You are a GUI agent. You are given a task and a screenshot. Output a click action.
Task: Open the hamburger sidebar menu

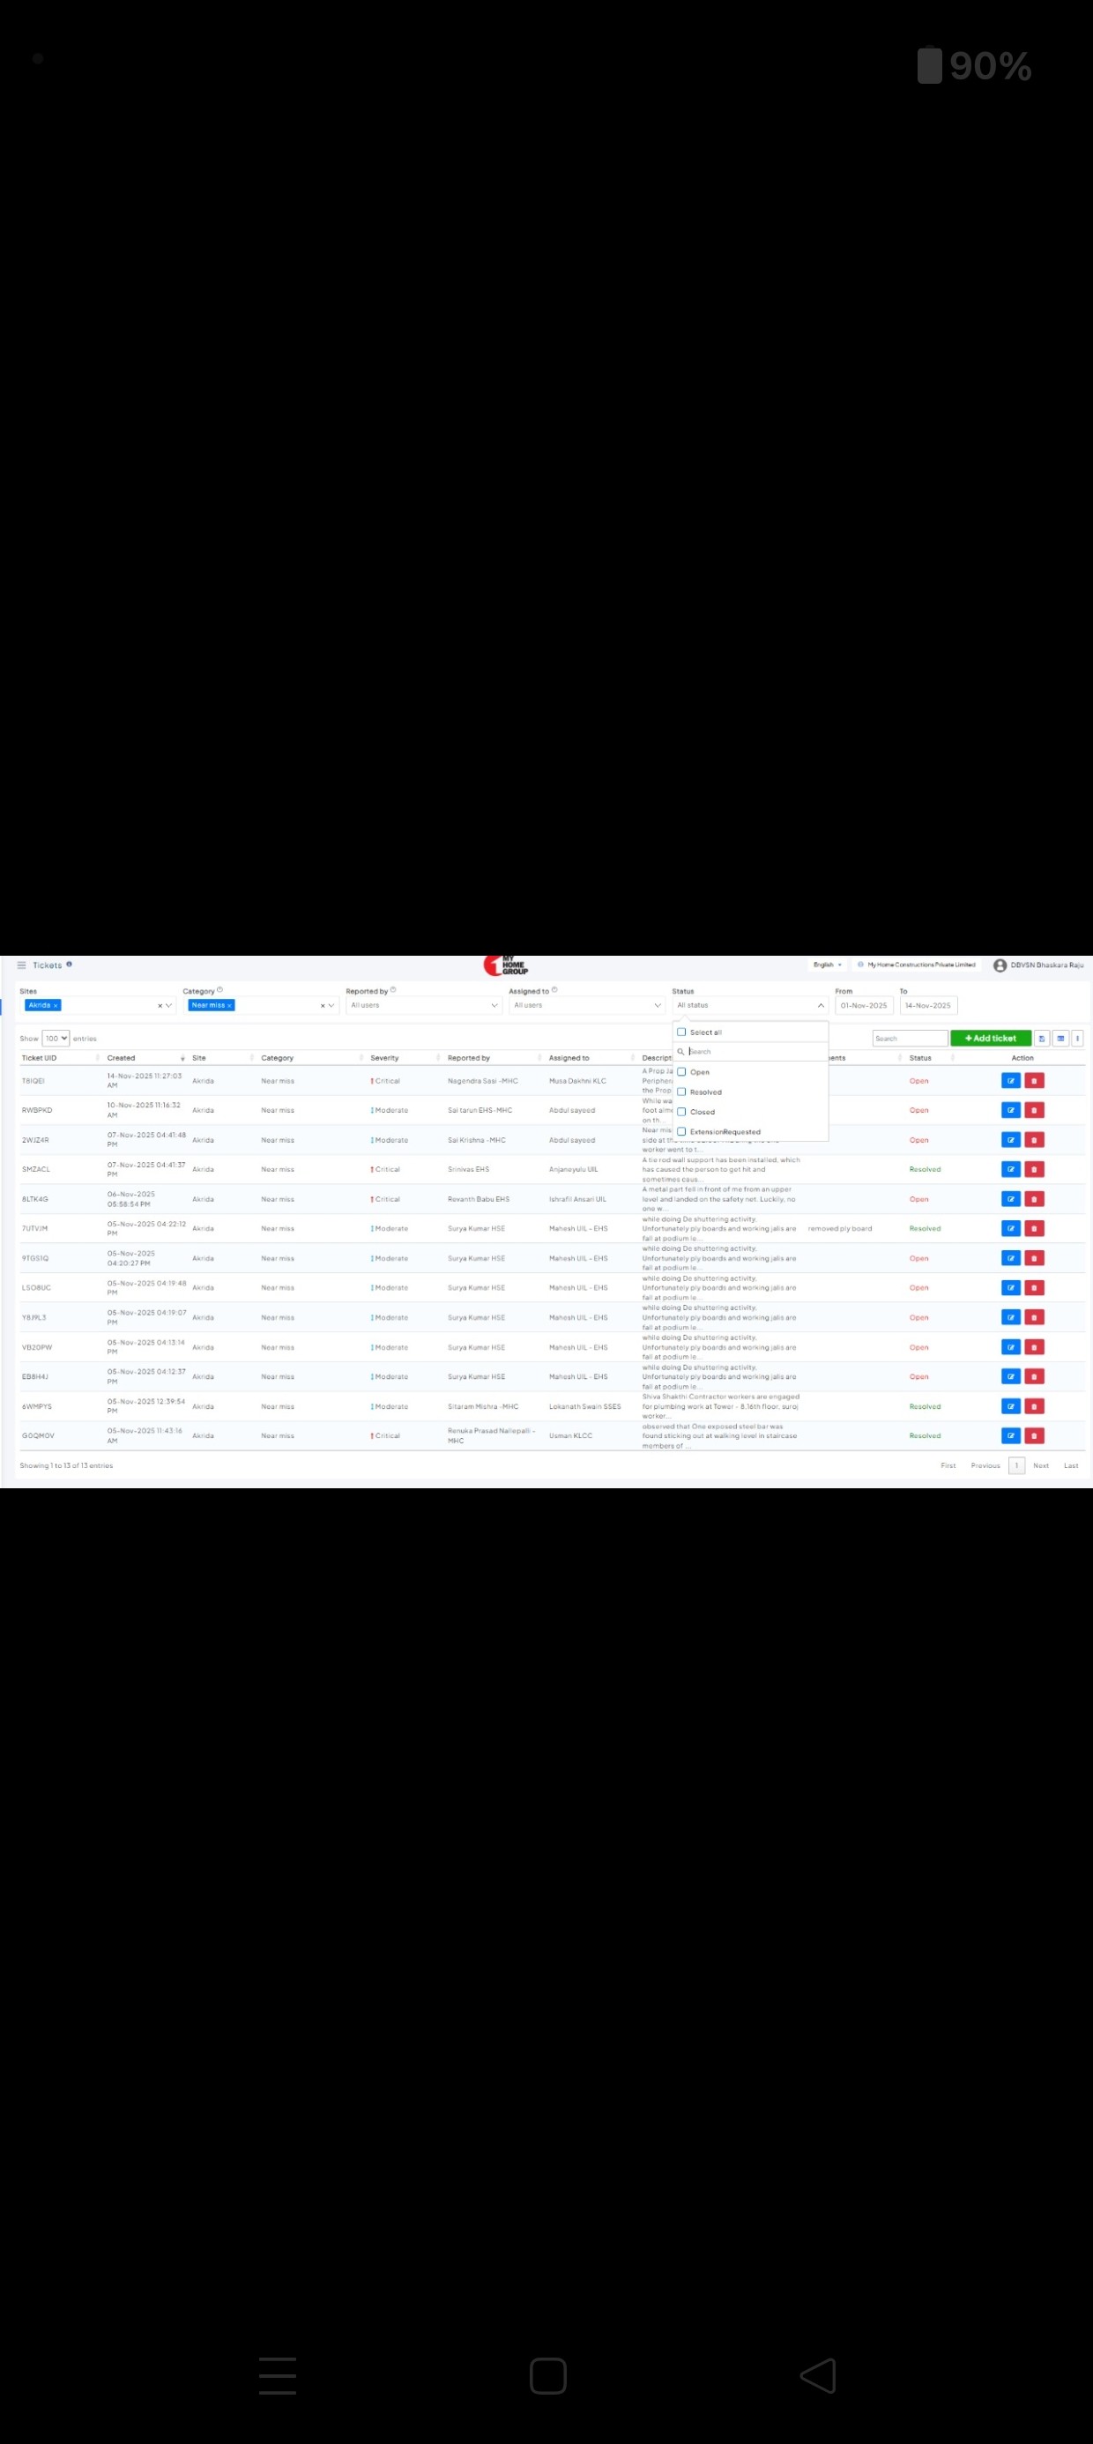(x=22, y=965)
